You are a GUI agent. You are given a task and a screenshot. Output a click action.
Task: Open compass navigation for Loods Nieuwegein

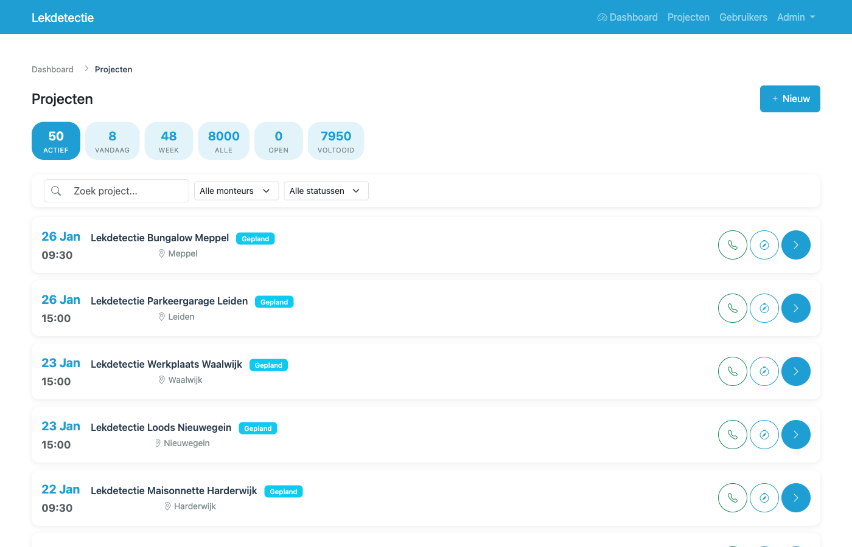tap(764, 435)
